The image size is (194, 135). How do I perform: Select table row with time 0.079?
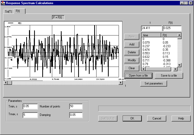[159, 43]
